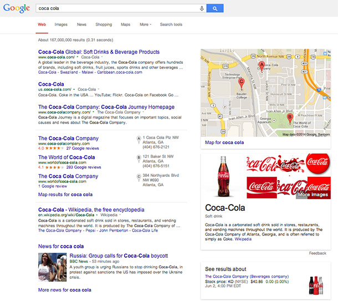Open the Maps tab
The width and height of the screenshot is (338, 301).
click(x=125, y=24)
